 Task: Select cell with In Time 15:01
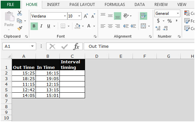[x=48, y=95]
